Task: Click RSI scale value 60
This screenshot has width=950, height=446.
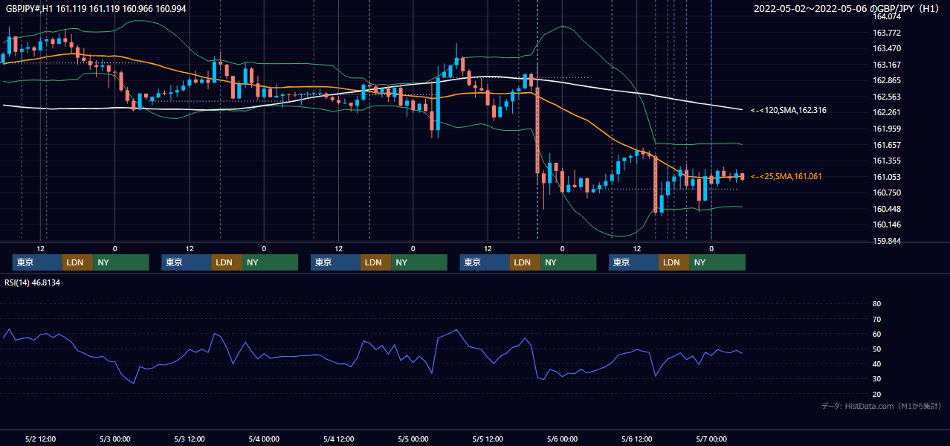Action: coord(876,334)
